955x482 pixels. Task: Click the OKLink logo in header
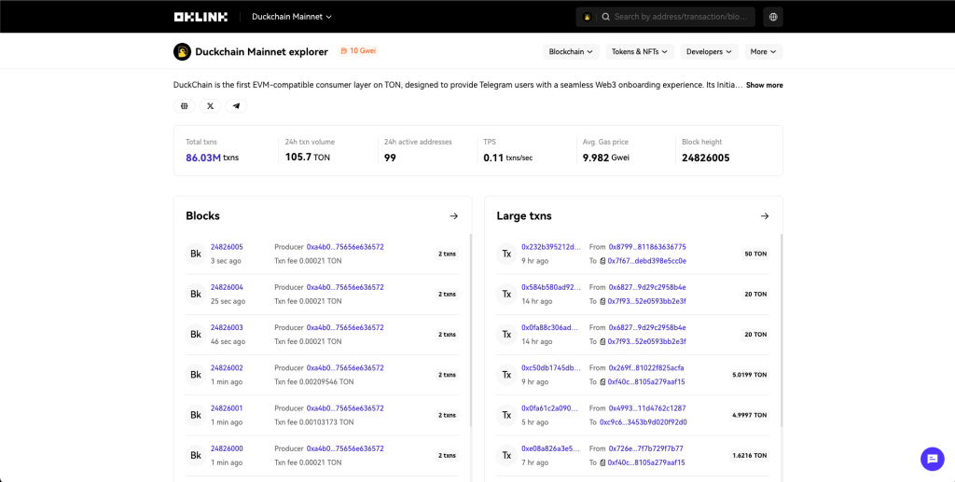tap(200, 17)
